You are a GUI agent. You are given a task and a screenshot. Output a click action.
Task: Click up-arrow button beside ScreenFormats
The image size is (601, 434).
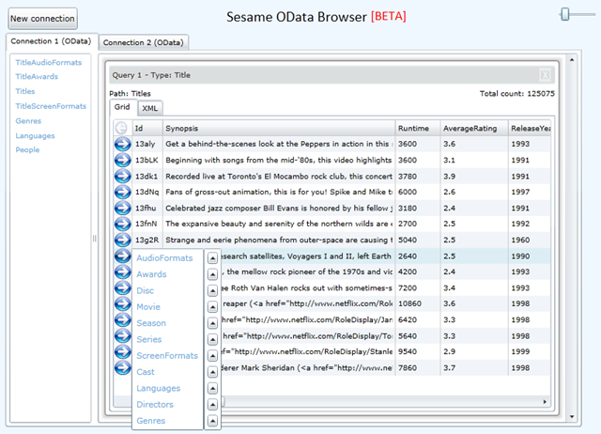coord(213,356)
